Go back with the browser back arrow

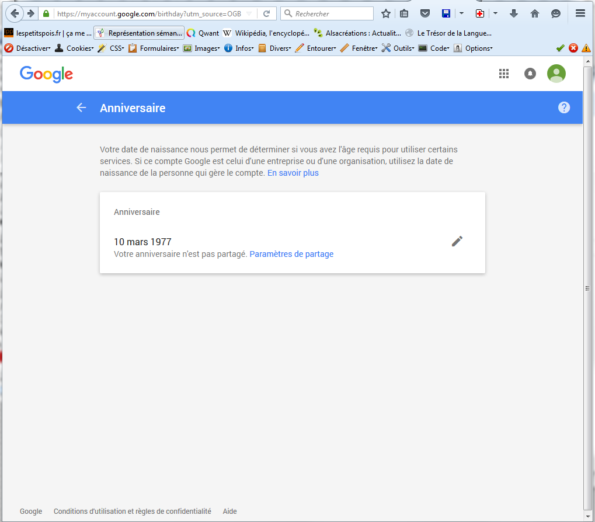[x=15, y=13]
